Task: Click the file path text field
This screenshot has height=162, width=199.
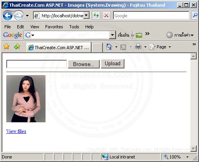Action: tap(37, 64)
